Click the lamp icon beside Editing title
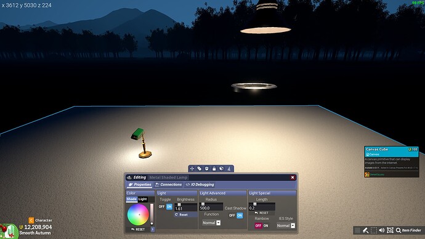Screen dimensions: 425x239 coord(129,177)
